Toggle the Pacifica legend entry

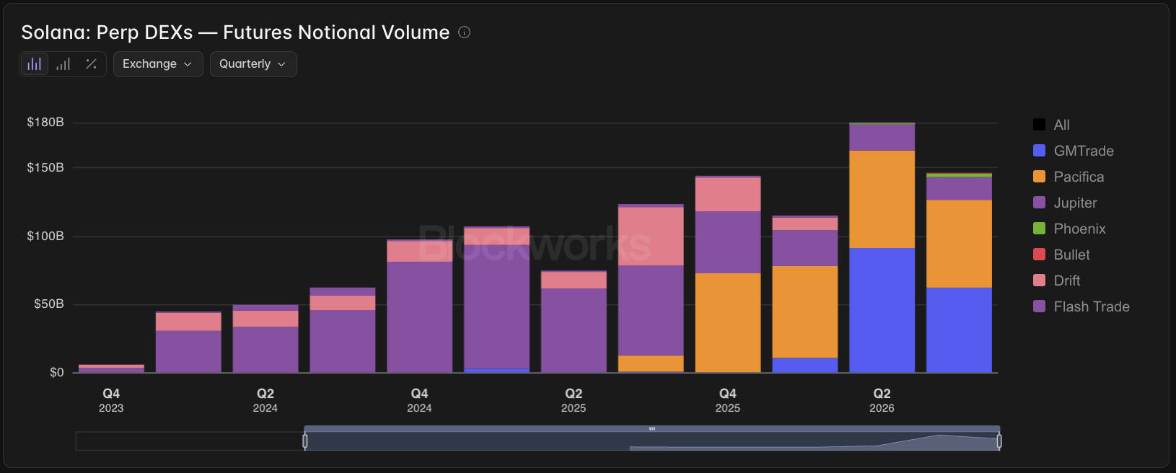click(x=1069, y=177)
